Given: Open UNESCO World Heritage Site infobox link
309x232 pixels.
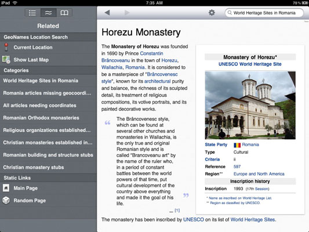Looking at the screenshot, I should click(250, 64).
